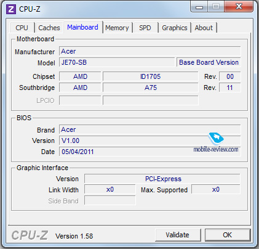Click the Validate button
Screen dimensions: 259x249
click(178, 235)
